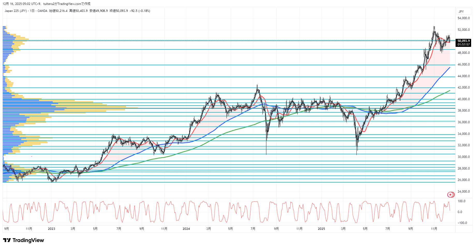Viewport: 475px width, 248px height.
Task: Click the 始値 50,216.4 open value
Action: tap(58, 11)
